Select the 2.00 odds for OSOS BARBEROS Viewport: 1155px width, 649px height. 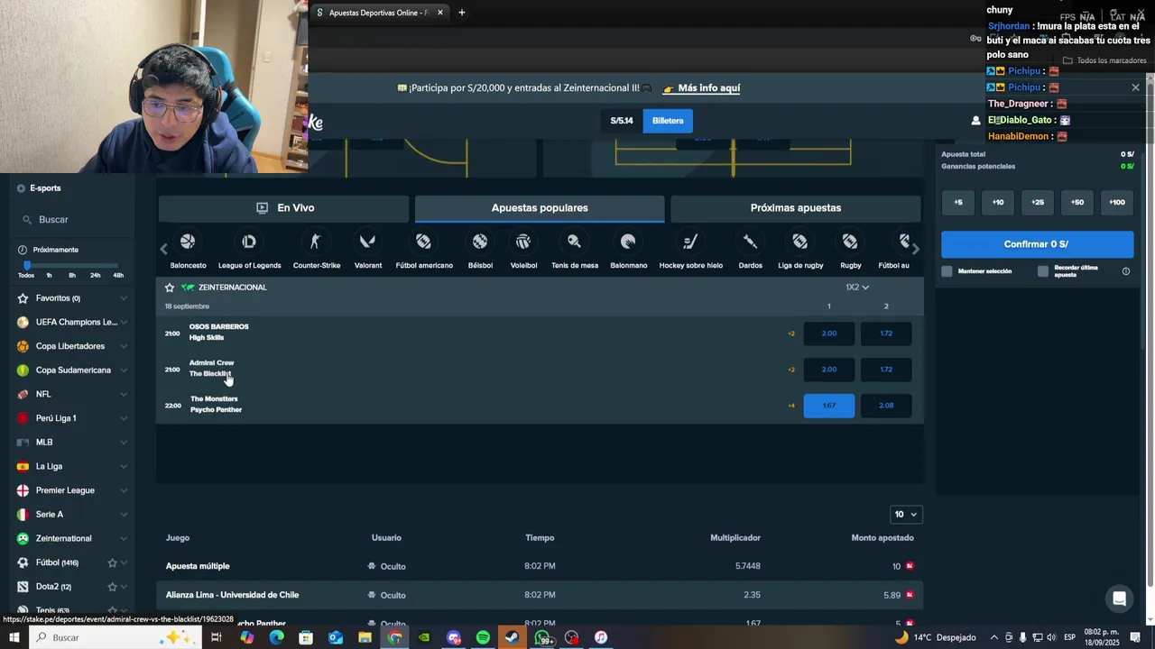tap(828, 334)
